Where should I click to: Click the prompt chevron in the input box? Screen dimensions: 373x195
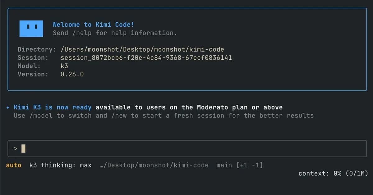coord(16,149)
